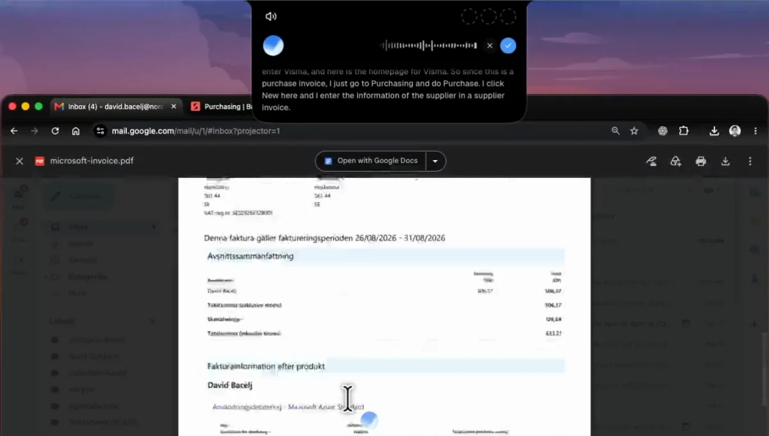
Task: Click the red PDF file icon
Action: click(x=40, y=161)
